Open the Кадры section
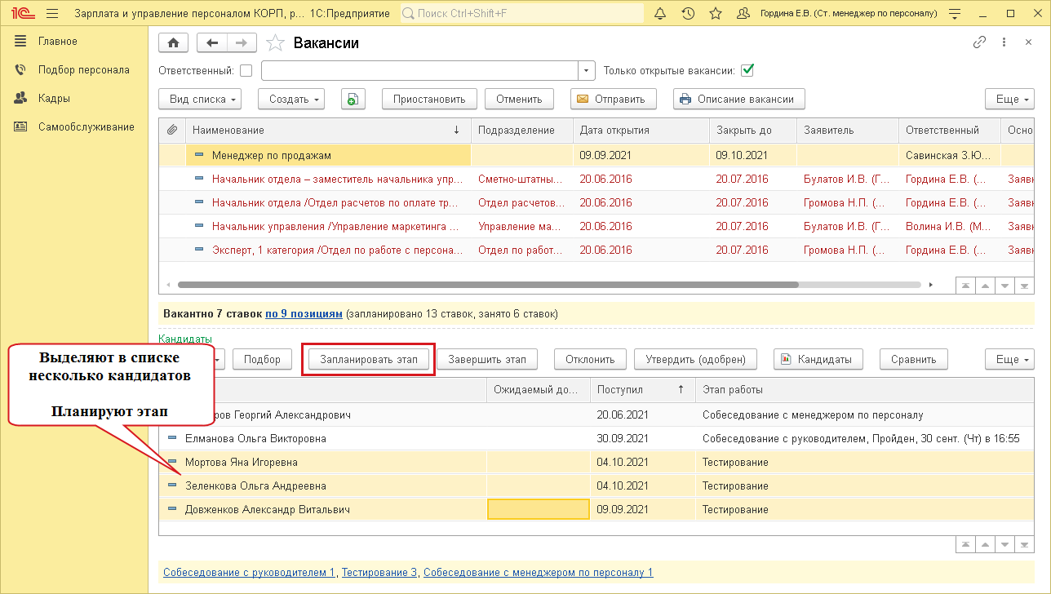This screenshot has height=594, width=1051. click(x=54, y=98)
